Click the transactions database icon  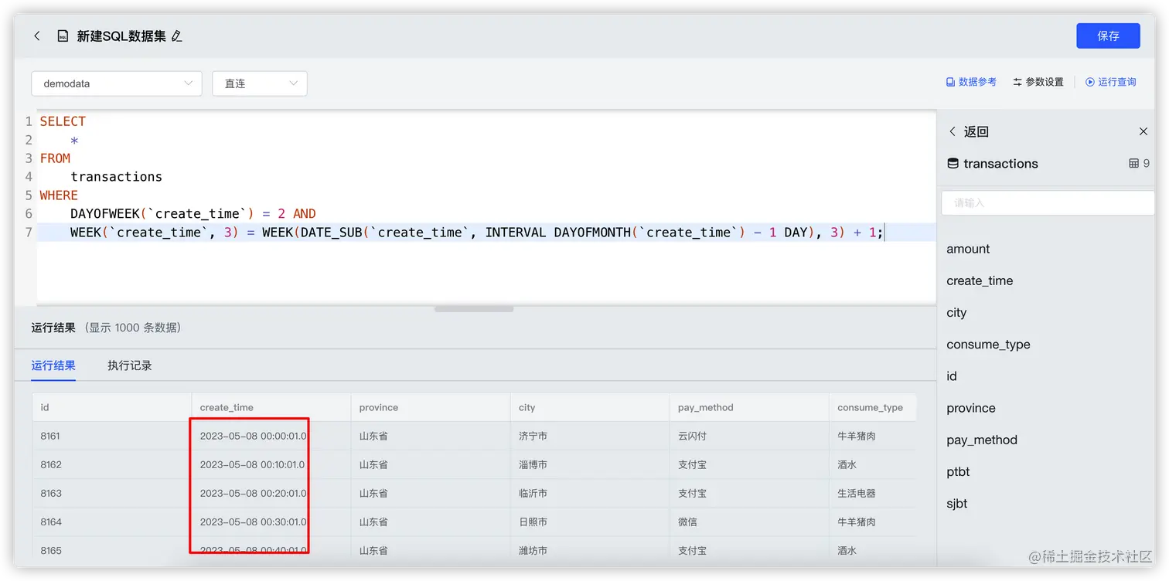[x=953, y=164]
